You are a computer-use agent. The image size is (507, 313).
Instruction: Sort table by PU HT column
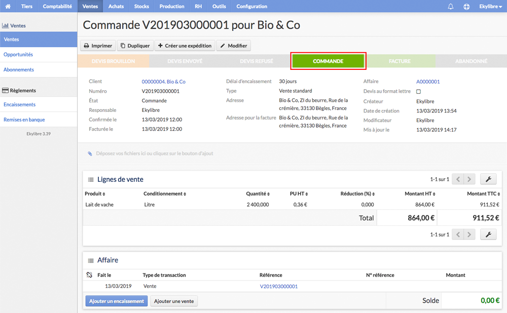(299, 194)
